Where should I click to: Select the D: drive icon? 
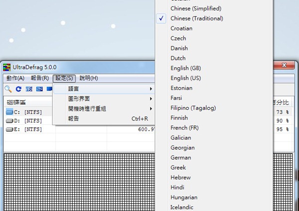click(10, 121)
